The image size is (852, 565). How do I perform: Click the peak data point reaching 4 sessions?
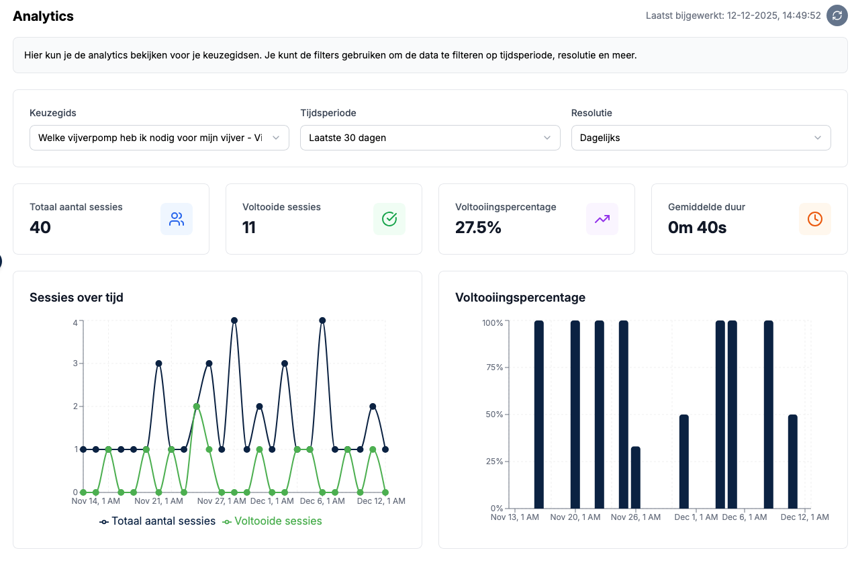(234, 320)
